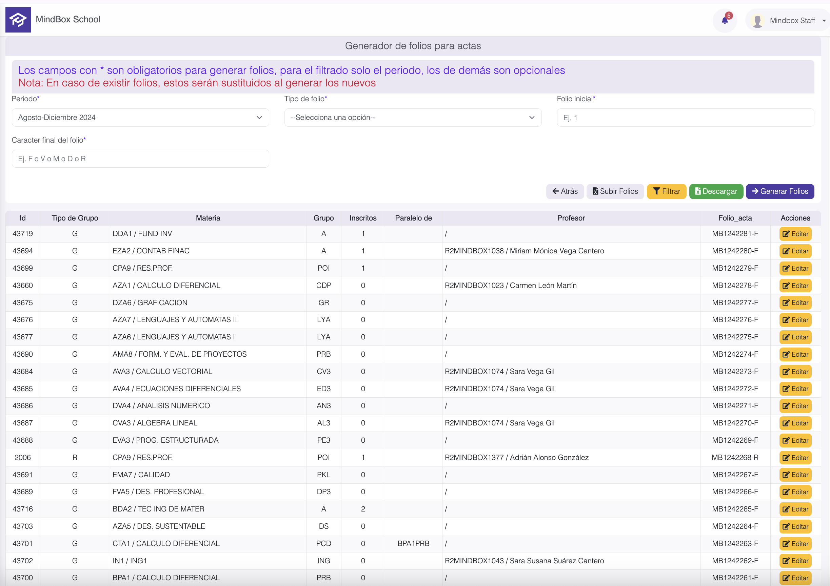Click the yellow Filtrar button
This screenshot has width=830, height=586.
(666, 191)
